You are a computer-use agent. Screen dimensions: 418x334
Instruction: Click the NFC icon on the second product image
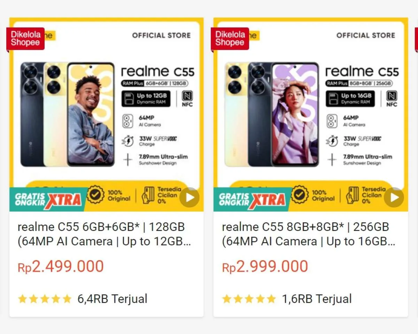click(392, 98)
